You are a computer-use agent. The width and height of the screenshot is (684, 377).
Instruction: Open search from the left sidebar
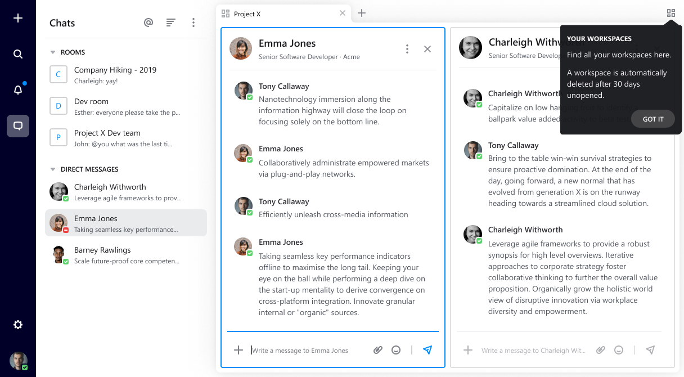coord(18,54)
